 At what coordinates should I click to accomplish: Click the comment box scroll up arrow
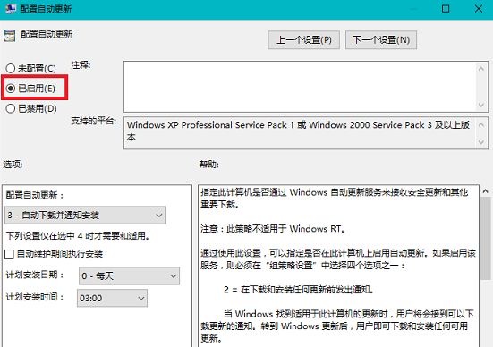pos(481,69)
